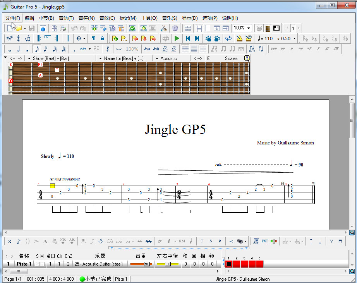This screenshot has height=283, width=357.
Task: Click the next page arrow in toolbar
Action: [298, 28]
